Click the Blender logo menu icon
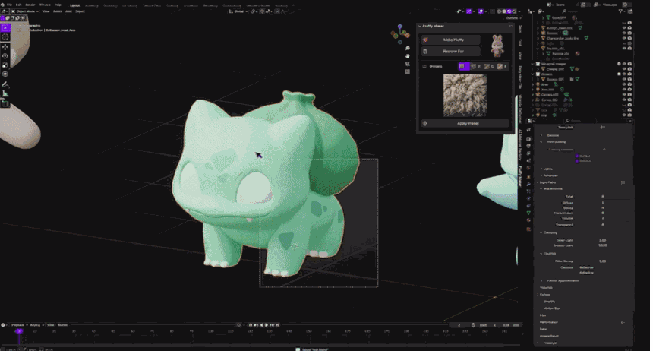Viewport: 653px width, 351px height. pyautogui.click(x=2, y=5)
